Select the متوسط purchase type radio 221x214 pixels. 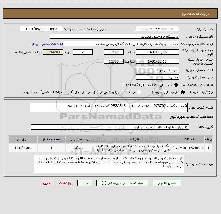[166, 92]
